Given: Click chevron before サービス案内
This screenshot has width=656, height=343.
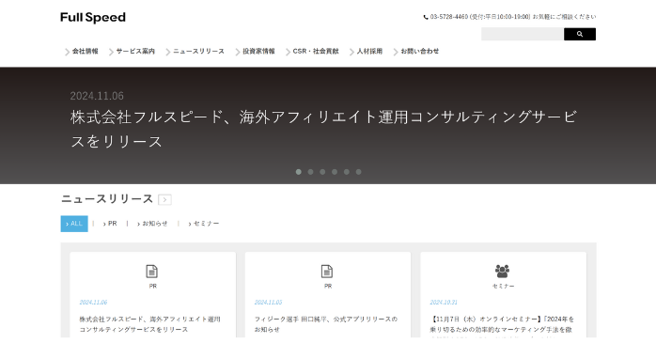Looking at the screenshot, I should pos(111,52).
